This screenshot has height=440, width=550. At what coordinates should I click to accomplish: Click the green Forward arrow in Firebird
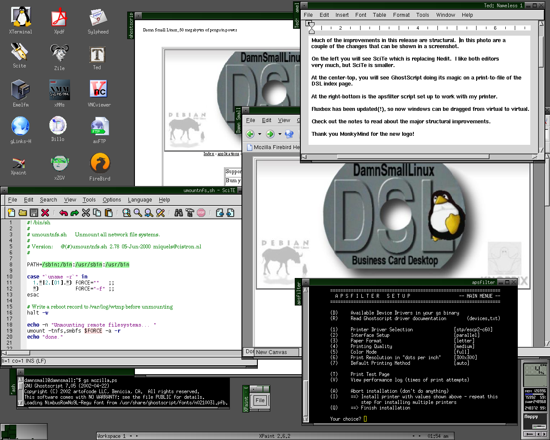click(x=270, y=134)
